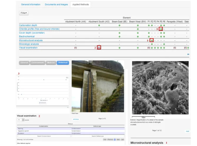Open the Filter dropdown
This screenshot has width=197, height=146.
tap(24, 13)
